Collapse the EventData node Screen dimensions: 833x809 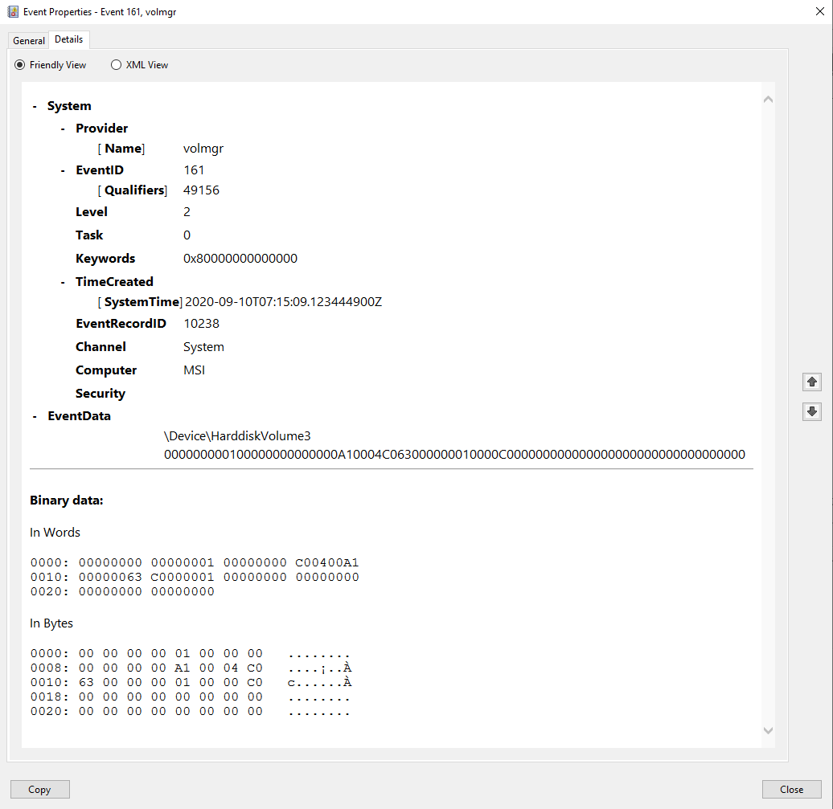(x=35, y=416)
